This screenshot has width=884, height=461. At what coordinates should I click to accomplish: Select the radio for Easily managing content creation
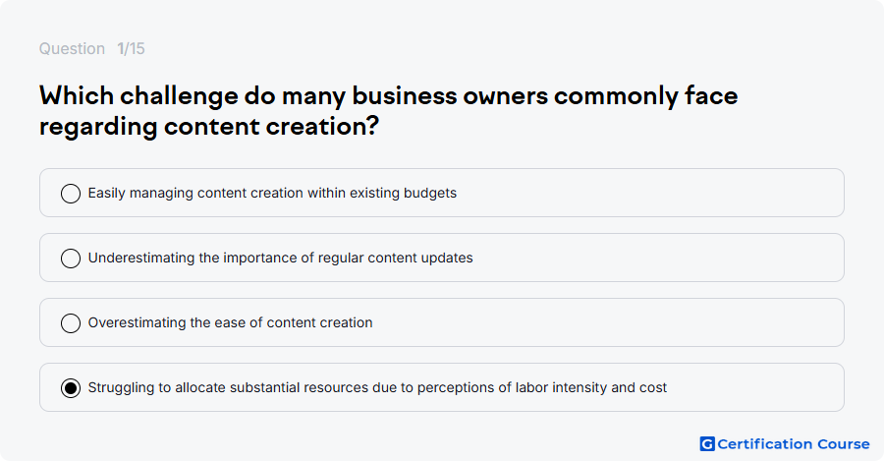(71, 194)
